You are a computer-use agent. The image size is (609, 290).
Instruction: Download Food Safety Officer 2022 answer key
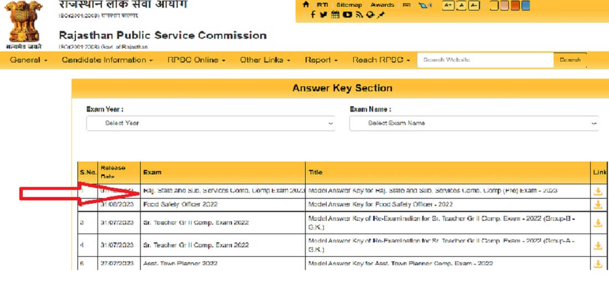tap(598, 205)
